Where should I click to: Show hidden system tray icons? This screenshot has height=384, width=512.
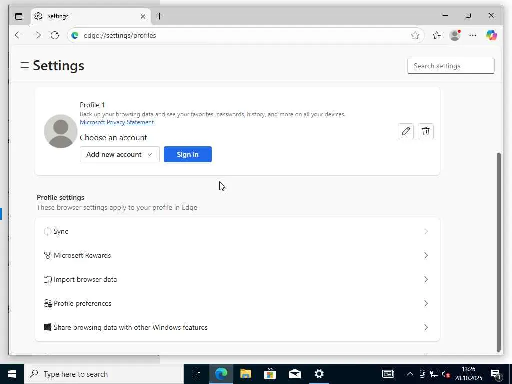click(410, 374)
